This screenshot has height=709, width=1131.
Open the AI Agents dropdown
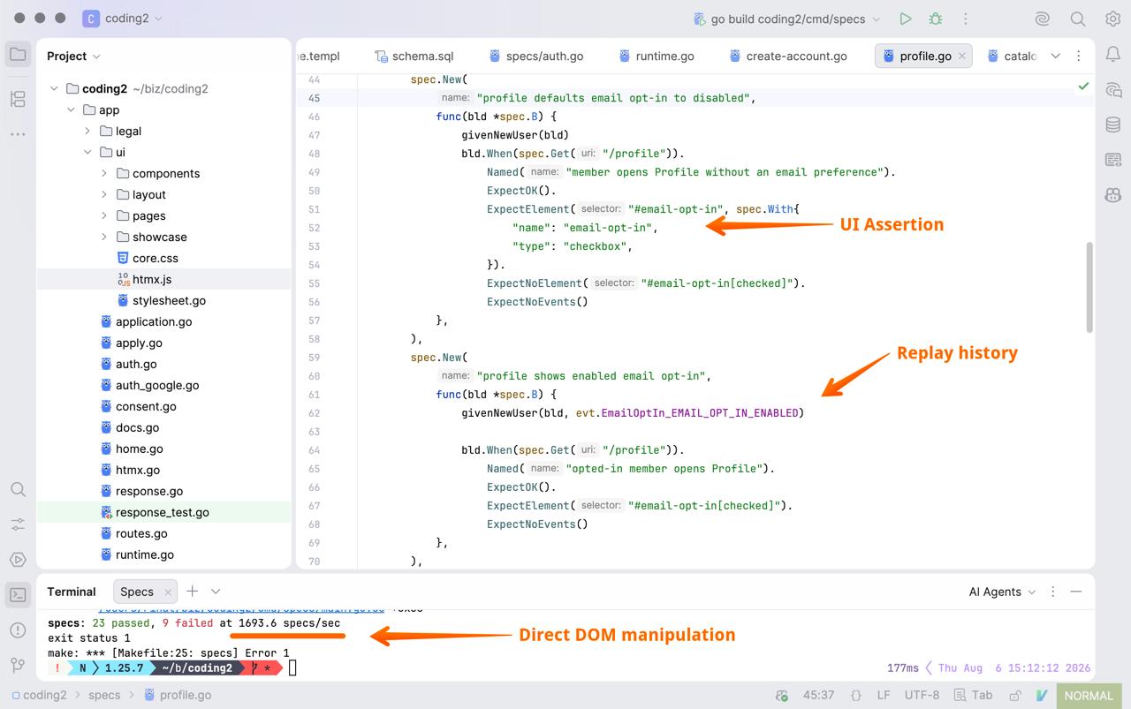point(1002,592)
